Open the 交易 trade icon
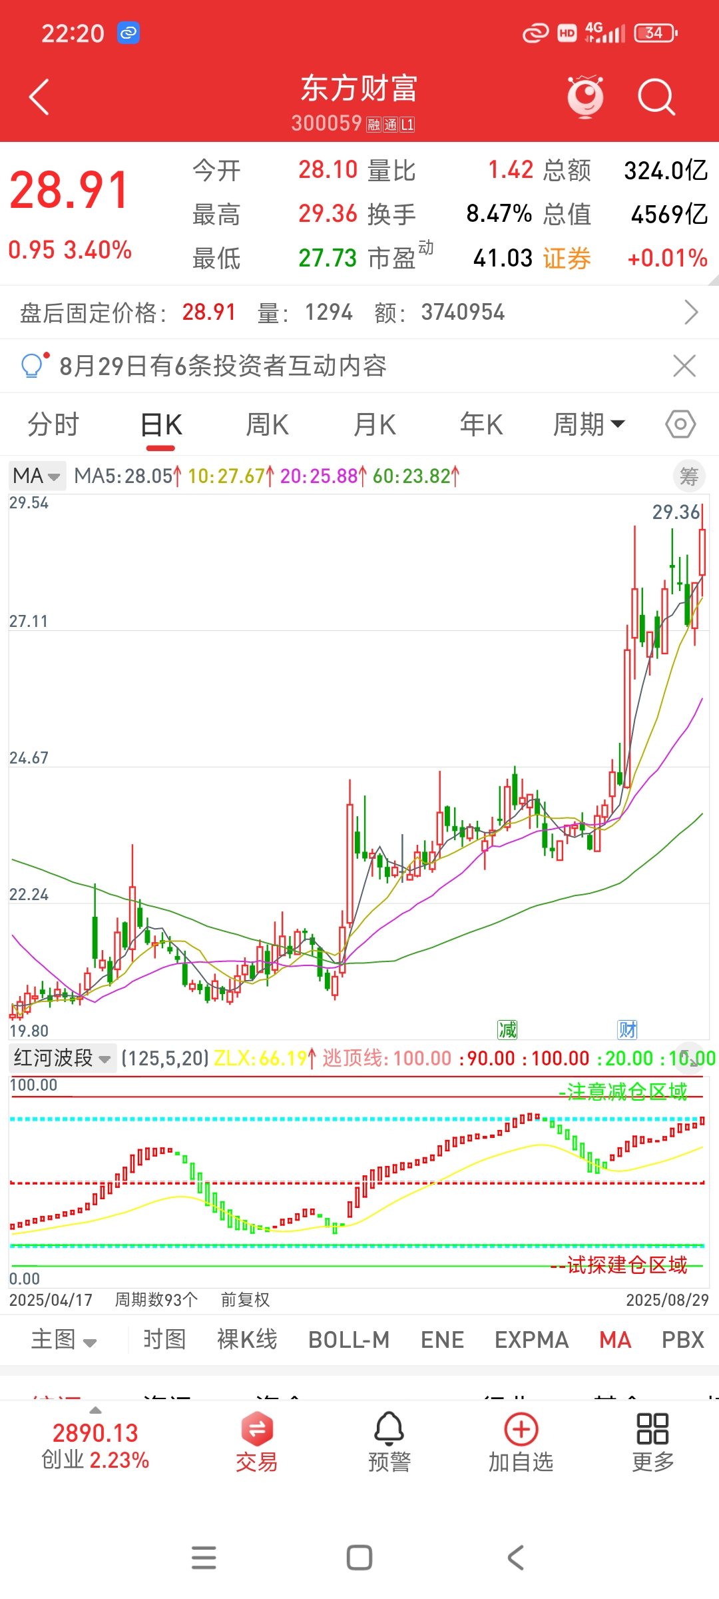 (x=256, y=1442)
